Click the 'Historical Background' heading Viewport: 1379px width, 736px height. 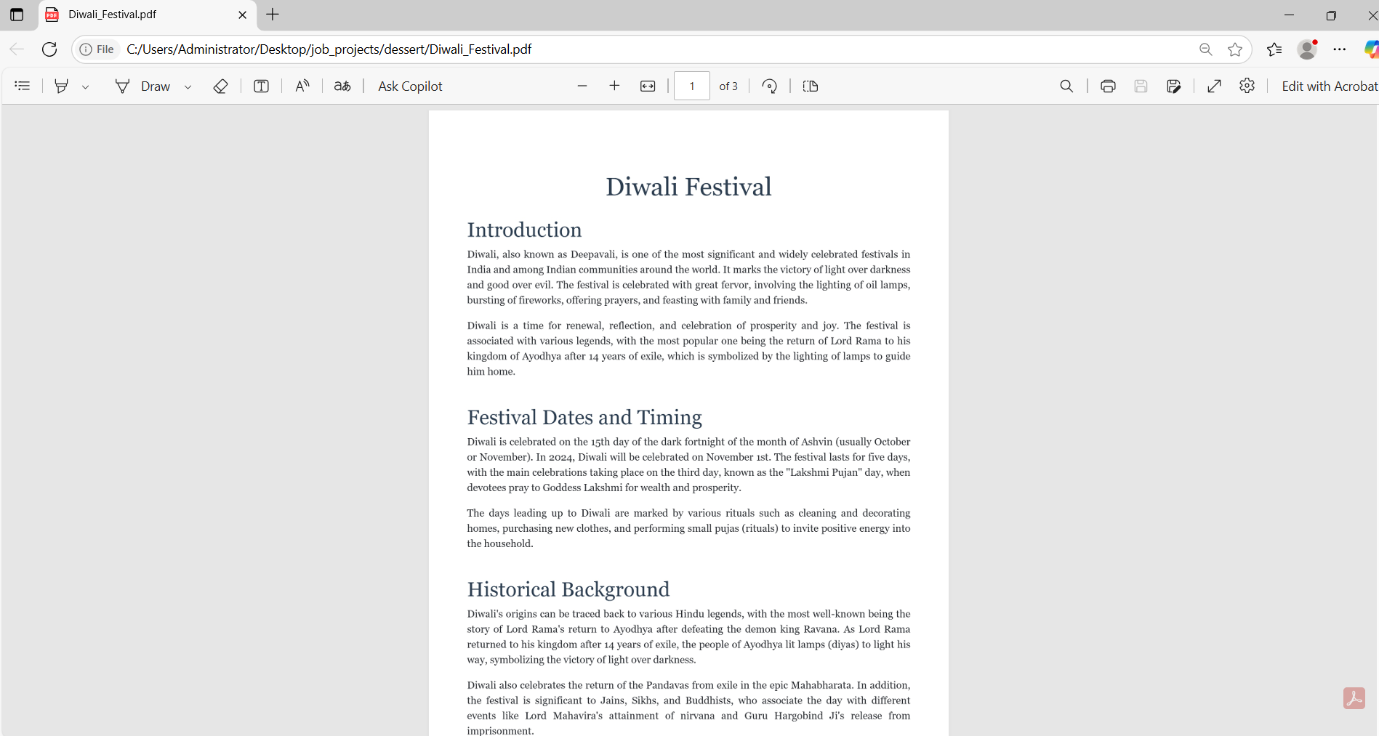click(x=568, y=589)
